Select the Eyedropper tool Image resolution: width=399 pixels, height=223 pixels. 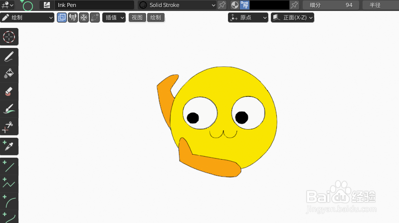tap(9, 146)
